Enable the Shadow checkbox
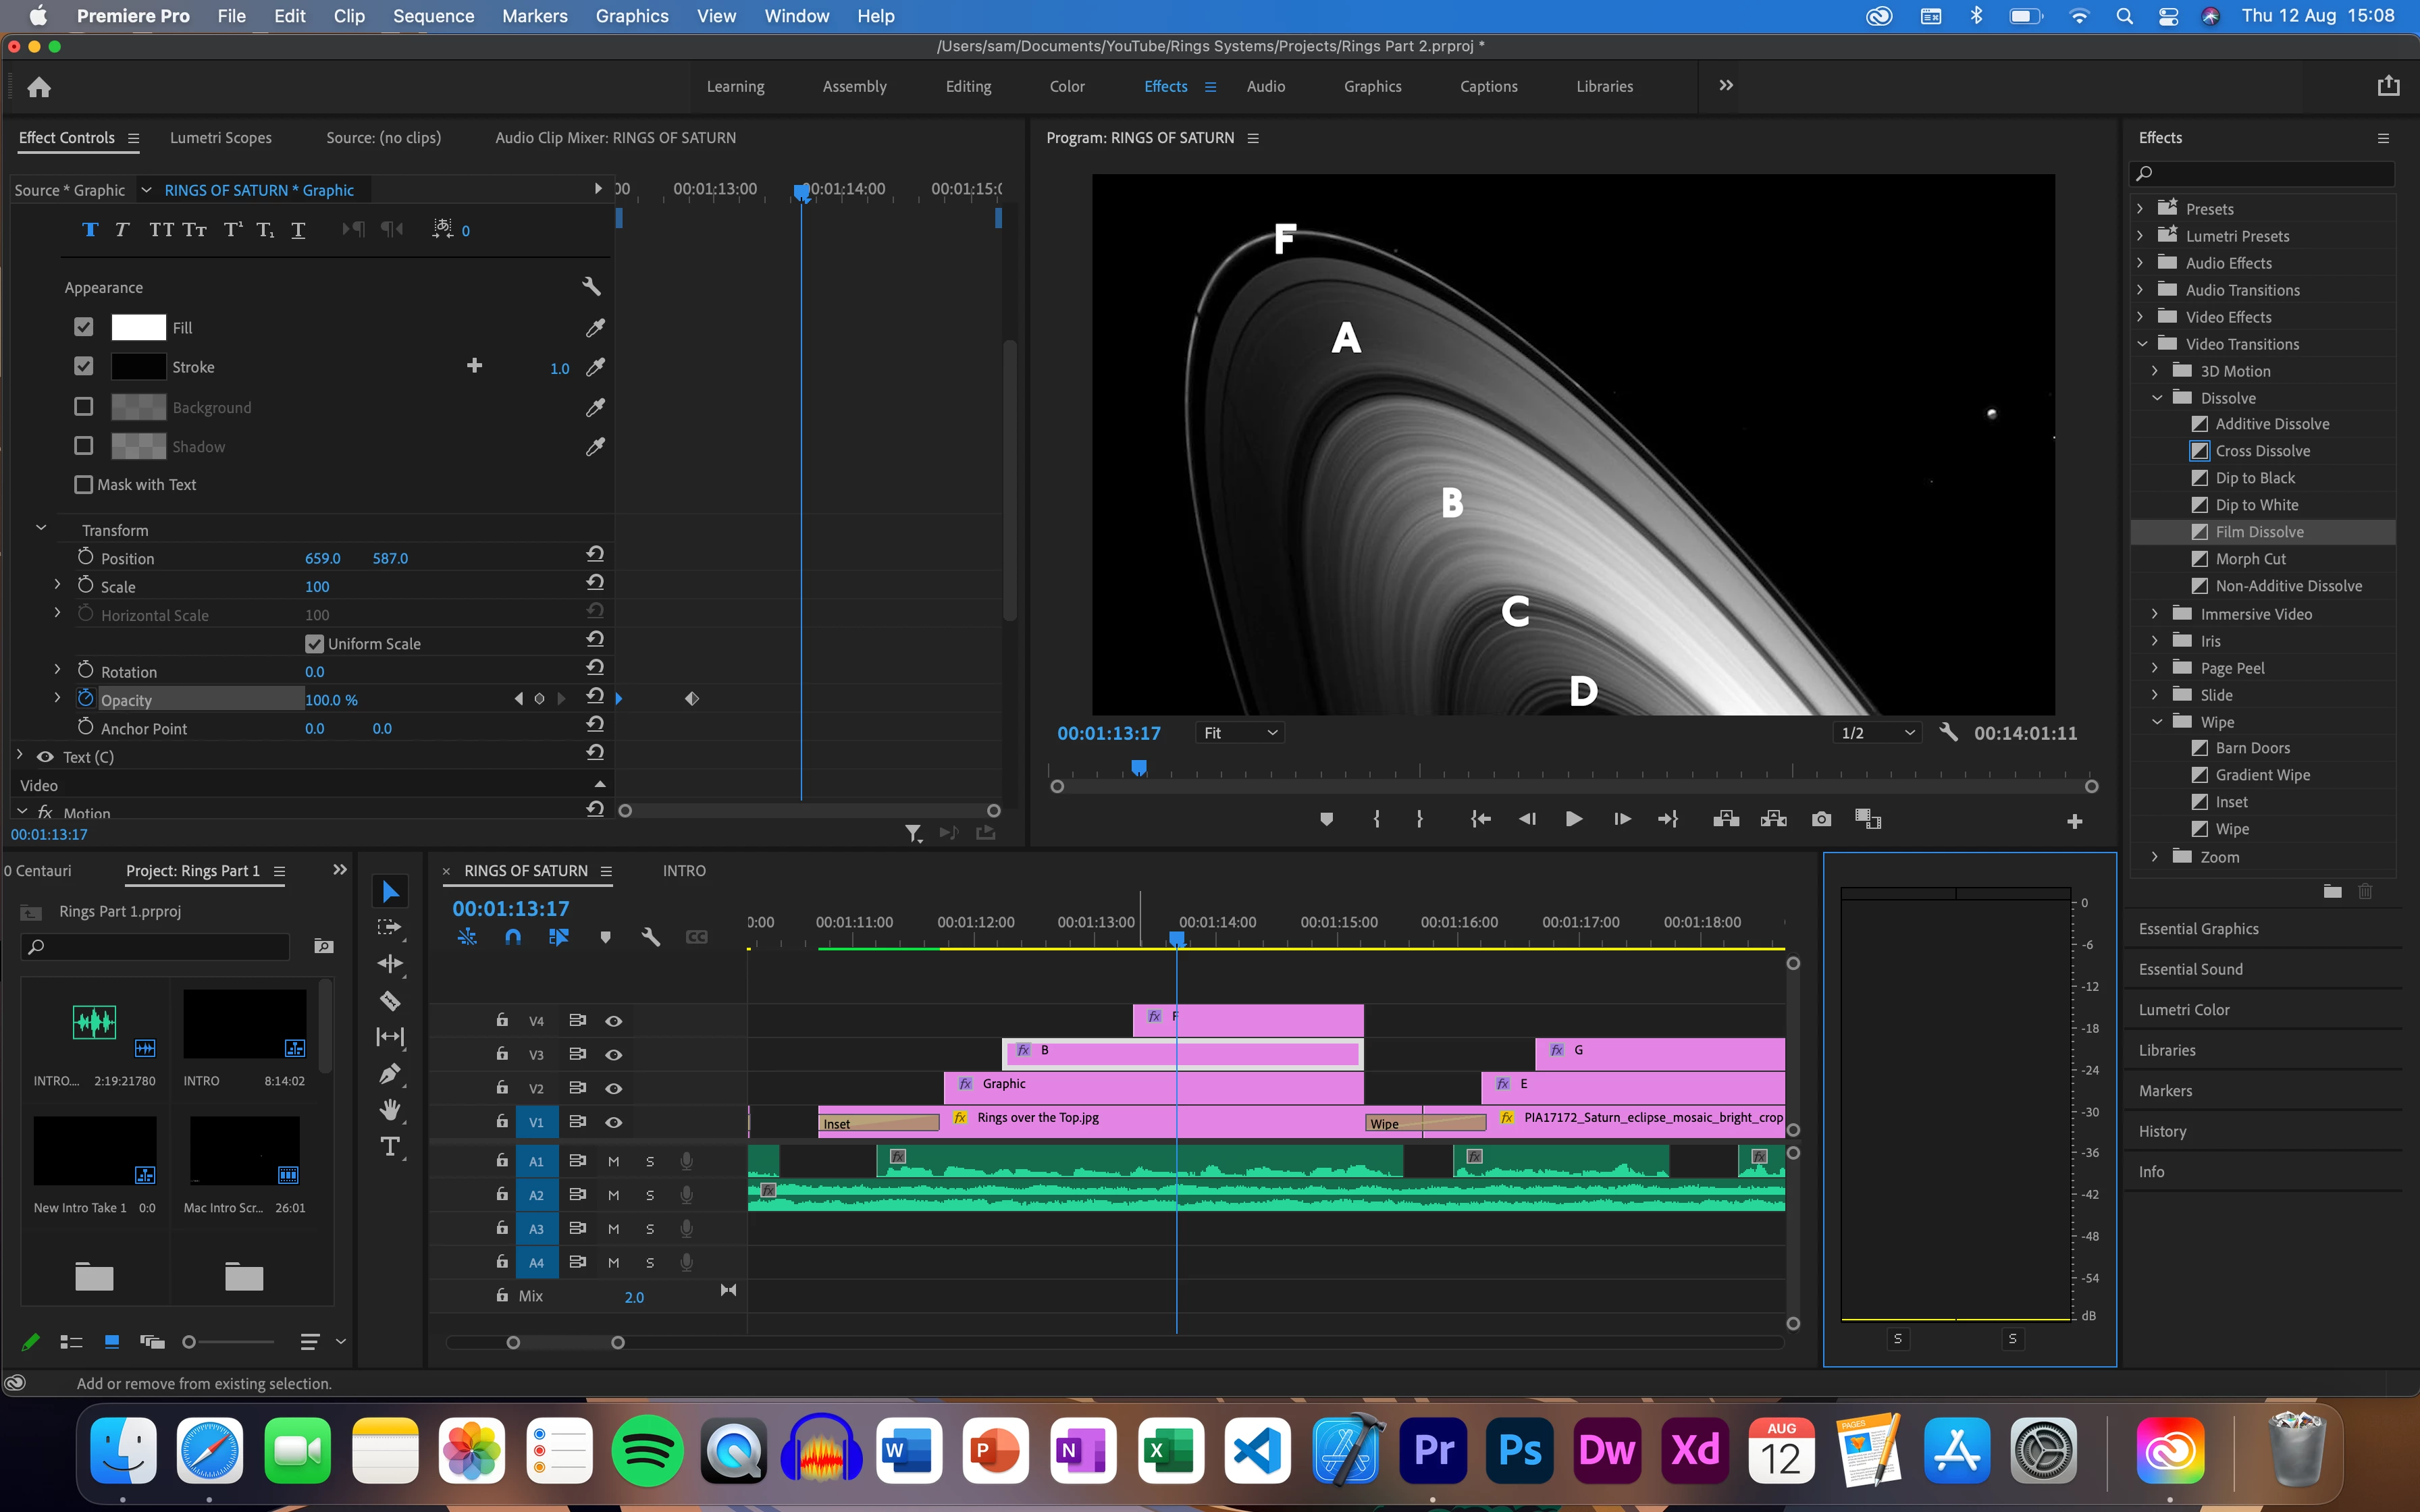Viewport: 2420px width, 1512px height. (84, 446)
